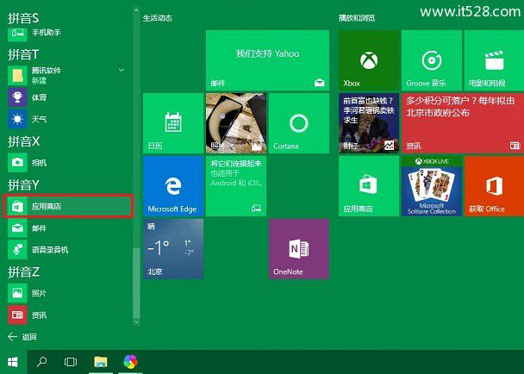Launch the 相机 camera app

coord(67,162)
